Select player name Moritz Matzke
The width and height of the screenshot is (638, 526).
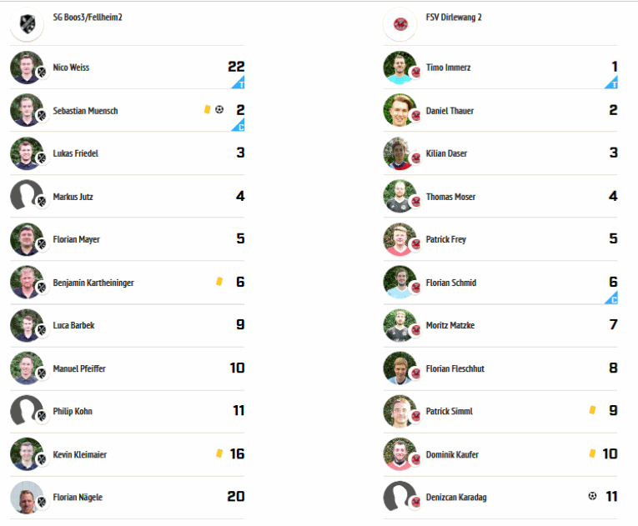tap(450, 325)
